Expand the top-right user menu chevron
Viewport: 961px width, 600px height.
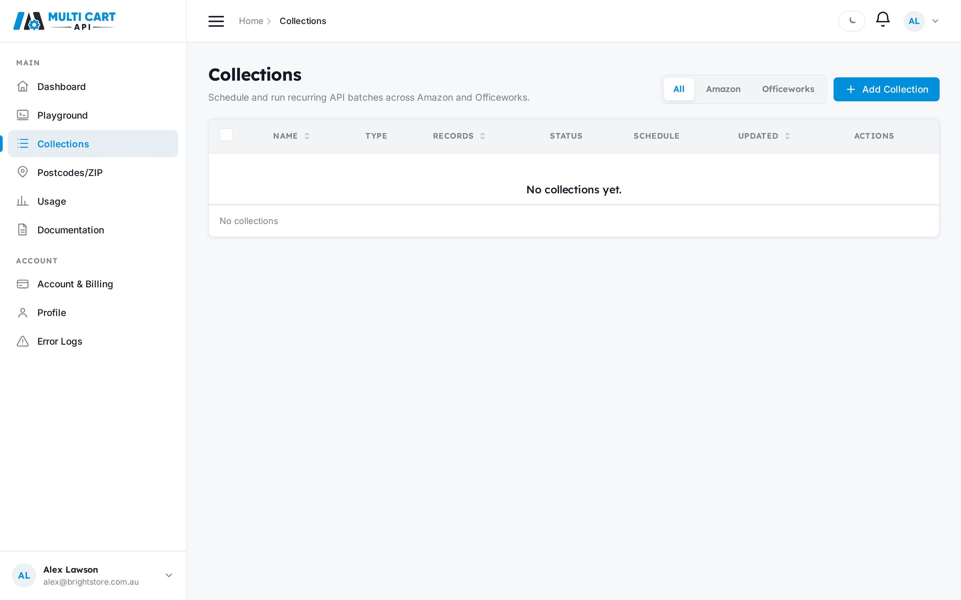935,21
